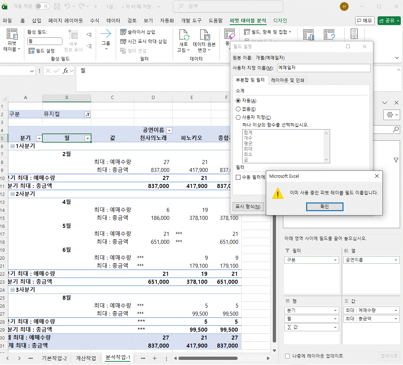Click the save icon in the title bar
The width and height of the screenshot is (403, 365).
point(57,7)
